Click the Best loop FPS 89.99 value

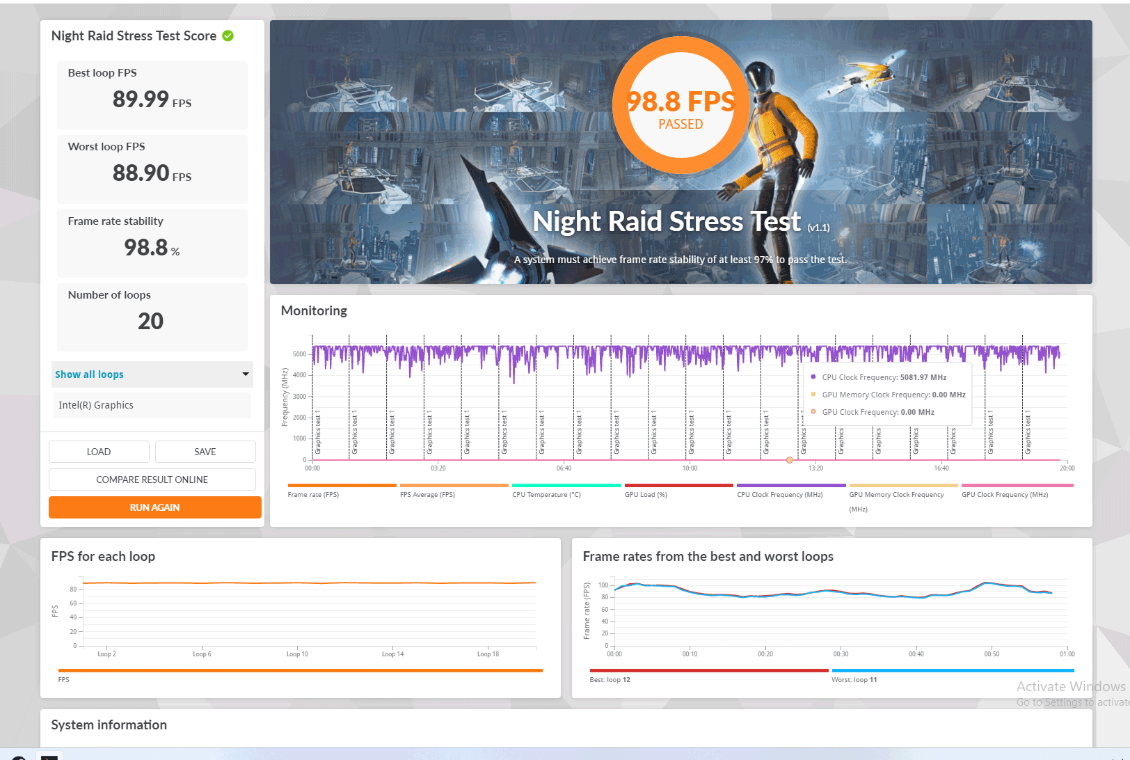tap(152, 100)
